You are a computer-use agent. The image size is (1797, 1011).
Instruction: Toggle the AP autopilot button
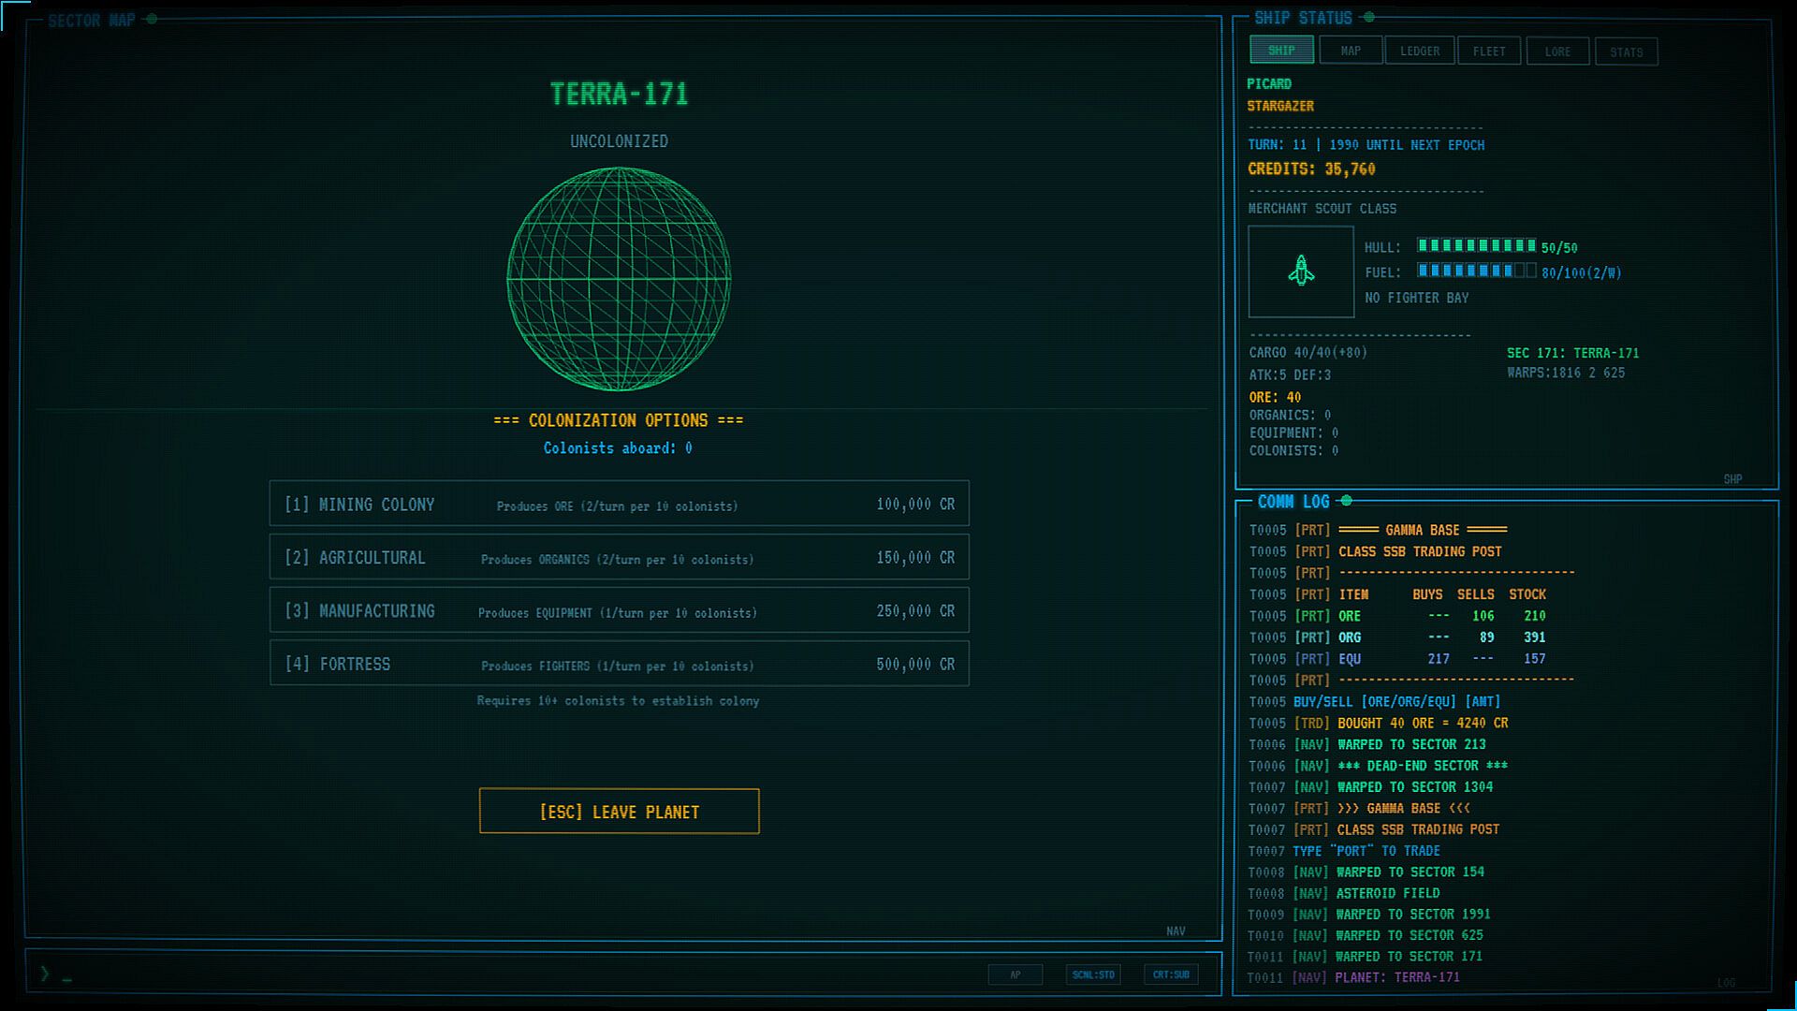coord(1015,974)
